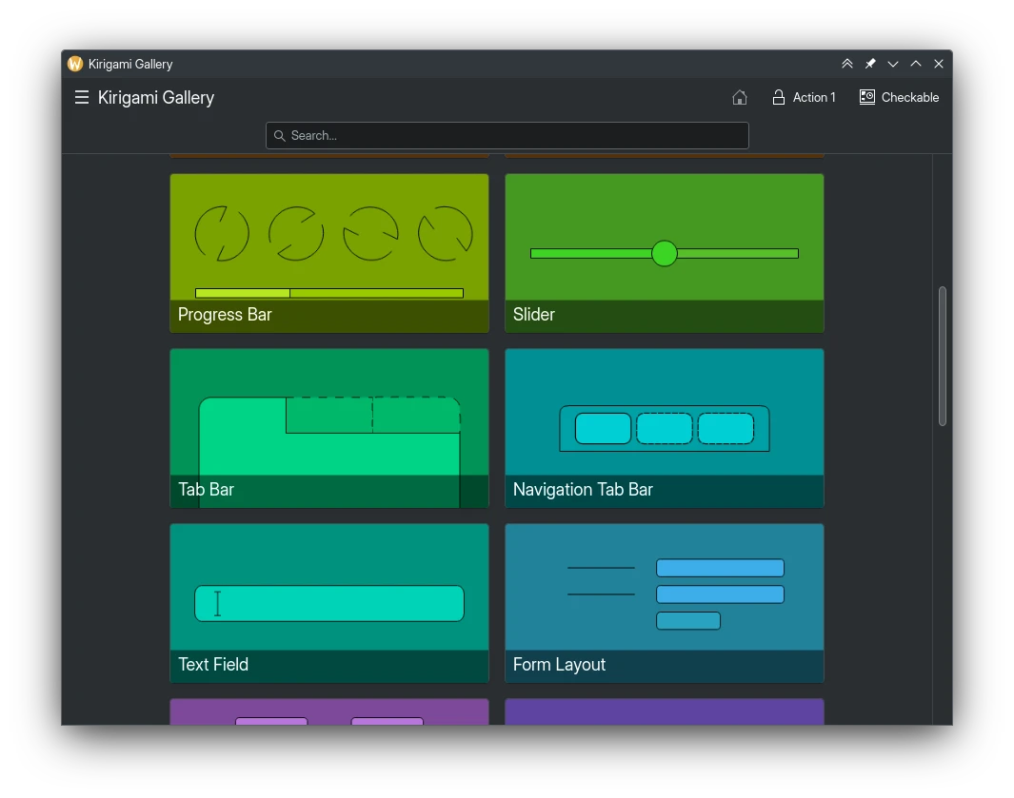The width and height of the screenshot is (1014, 798).
Task: Open the Slider gallery card
Action: click(x=665, y=253)
